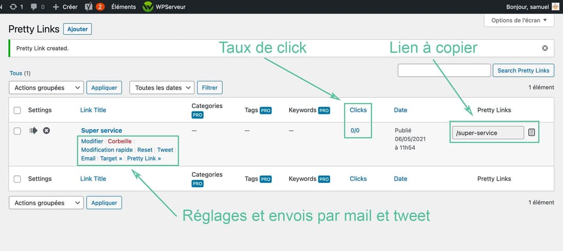Screen dimensions: 563x251
Task: Sort by Link Title in table header
Action: [93, 110]
